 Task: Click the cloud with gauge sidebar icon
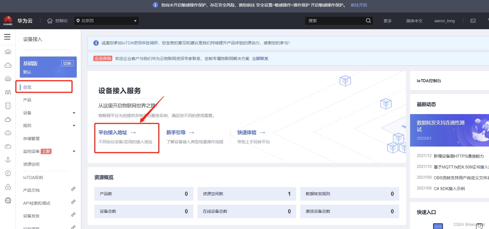[8, 146]
